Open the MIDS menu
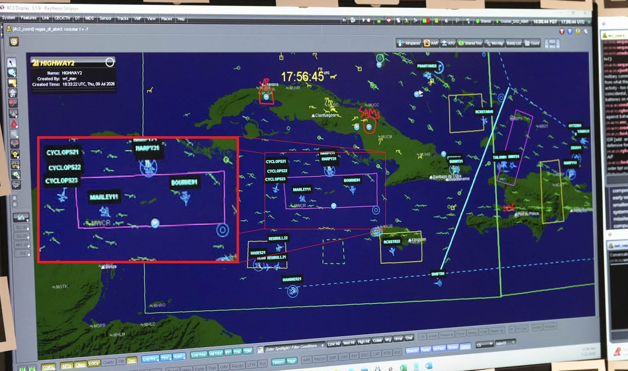 89,18
